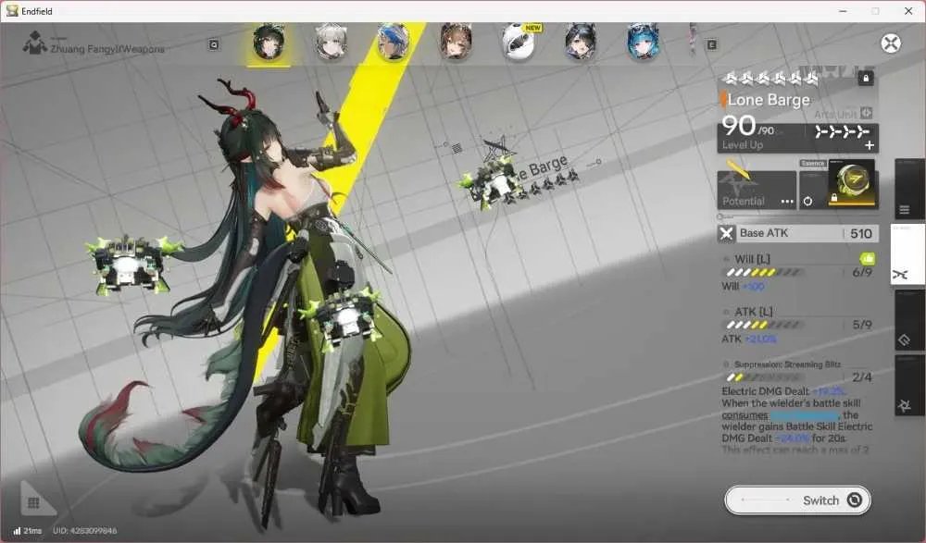Click the essence swap circular-arrow icon

[x=807, y=202]
